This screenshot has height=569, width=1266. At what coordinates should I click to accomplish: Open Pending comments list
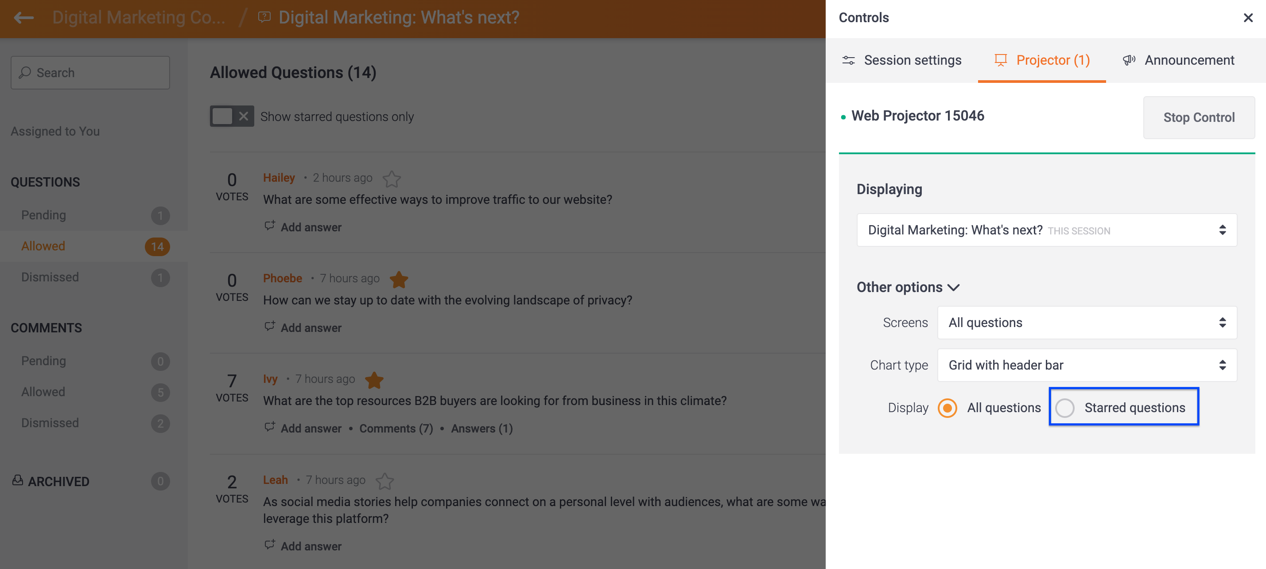pos(94,361)
